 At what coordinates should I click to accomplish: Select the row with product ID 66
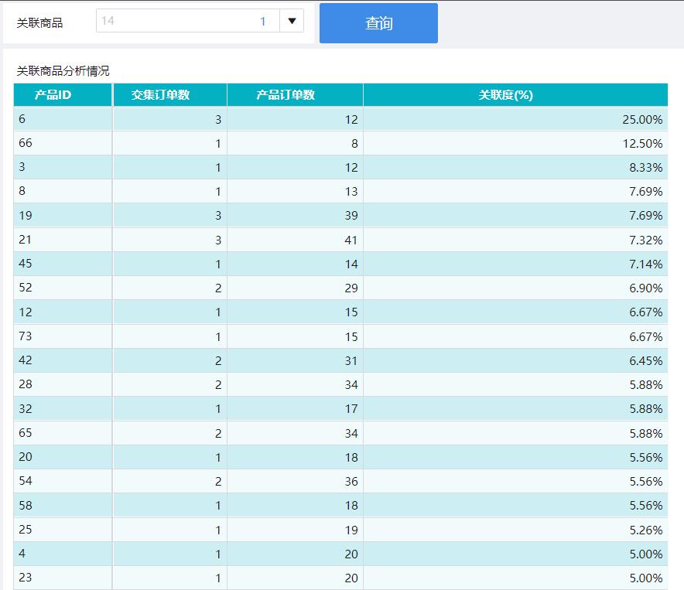tap(63, 143)
